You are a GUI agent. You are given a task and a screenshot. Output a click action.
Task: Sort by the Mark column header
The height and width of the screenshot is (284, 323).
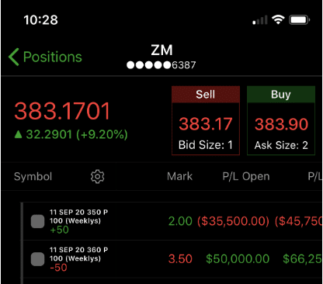[x=179, y=176]
